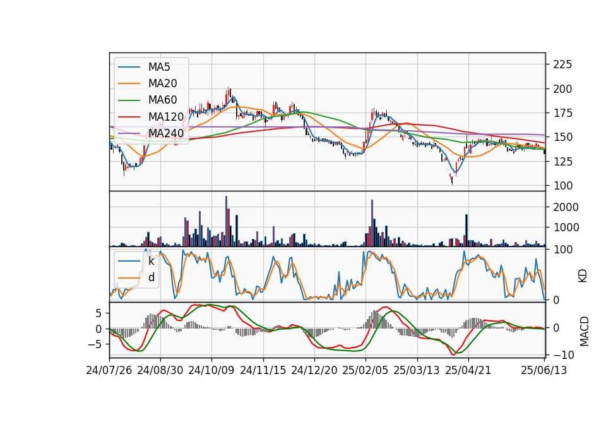The height and width of the screenshot is (436, 606).
Task: Click the 25/06/13 date axis label
Action: point(544,370)
